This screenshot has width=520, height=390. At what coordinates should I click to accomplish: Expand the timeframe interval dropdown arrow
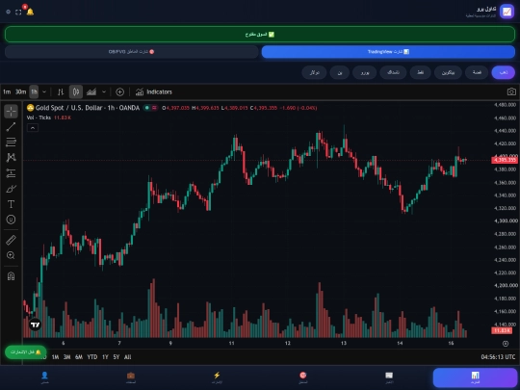(44, 91)
